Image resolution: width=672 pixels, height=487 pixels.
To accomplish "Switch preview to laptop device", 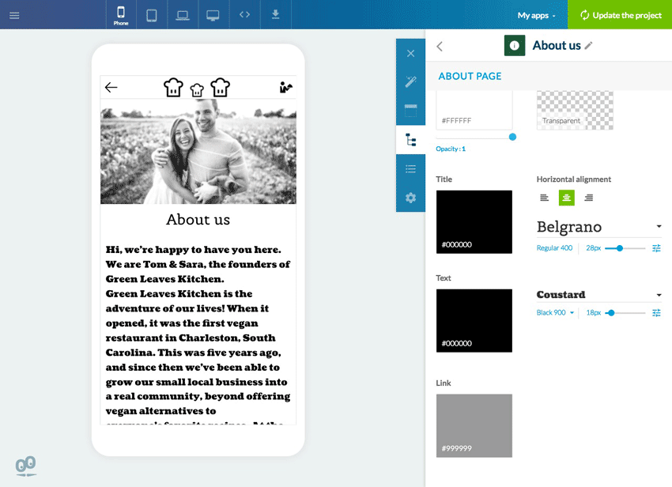I will (183, 15).
